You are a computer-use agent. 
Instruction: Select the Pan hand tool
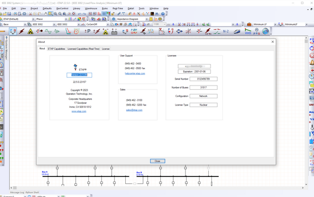coord(46,14)
